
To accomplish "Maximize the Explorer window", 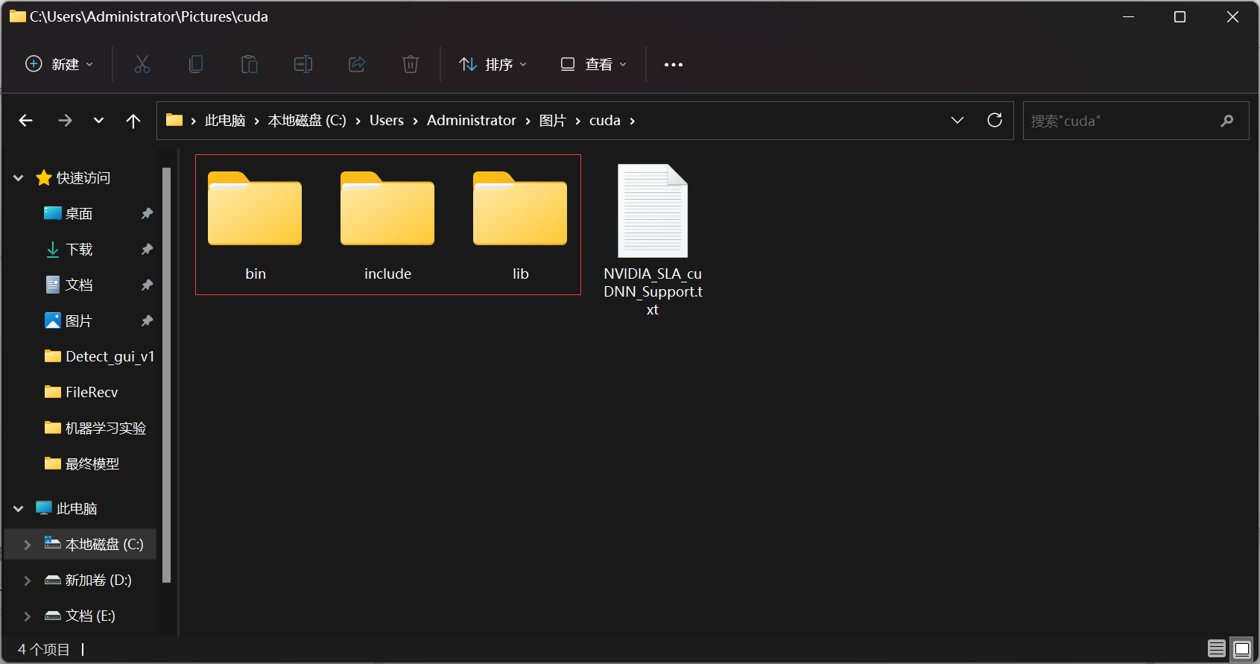I will tap(1180, 16).
